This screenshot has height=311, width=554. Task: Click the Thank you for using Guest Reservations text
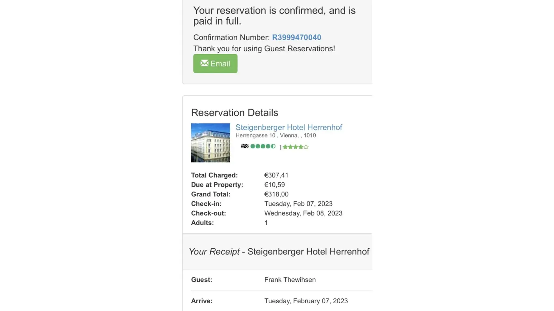264,49
